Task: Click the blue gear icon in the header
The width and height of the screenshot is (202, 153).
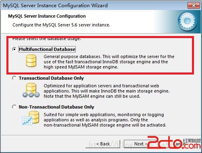Action: pyautogui.click(x=188, y=21)
